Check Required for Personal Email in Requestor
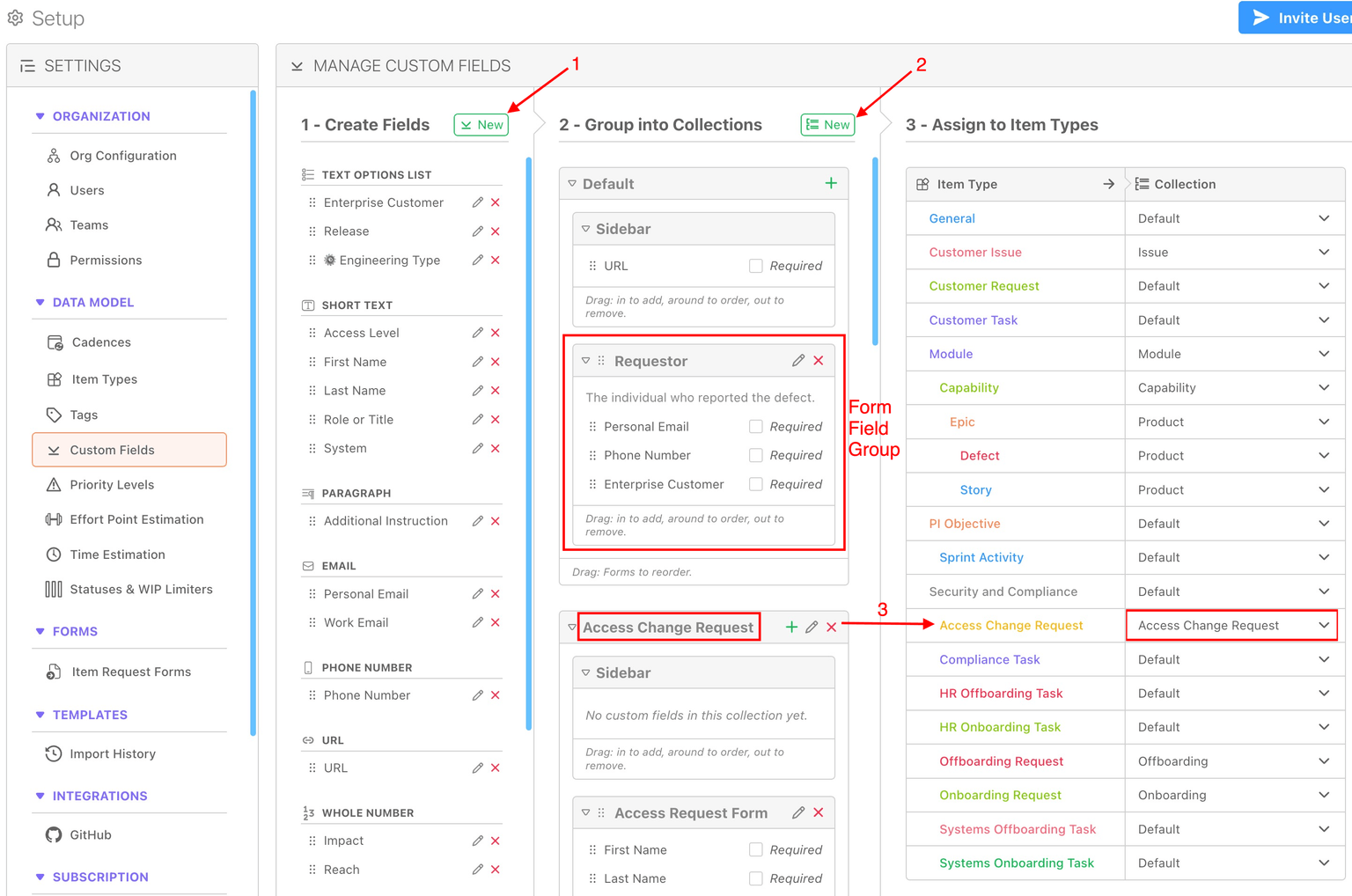This screenshot has height=896, width=1352. [x=755, y=427]
